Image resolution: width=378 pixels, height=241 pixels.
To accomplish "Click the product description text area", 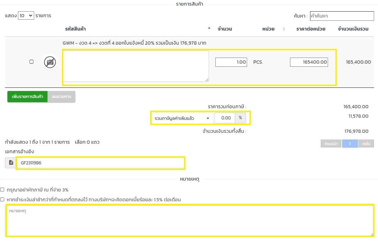I will (x=136, y=66).
